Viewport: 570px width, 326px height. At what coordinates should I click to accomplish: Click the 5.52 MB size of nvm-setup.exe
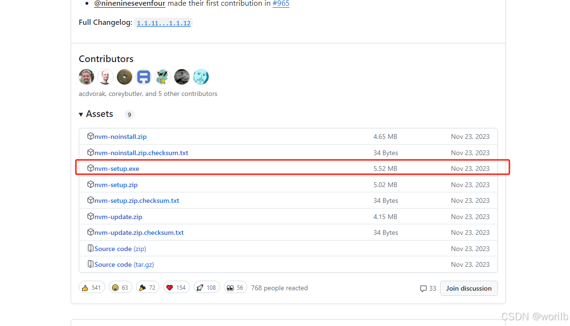(385, 168)
